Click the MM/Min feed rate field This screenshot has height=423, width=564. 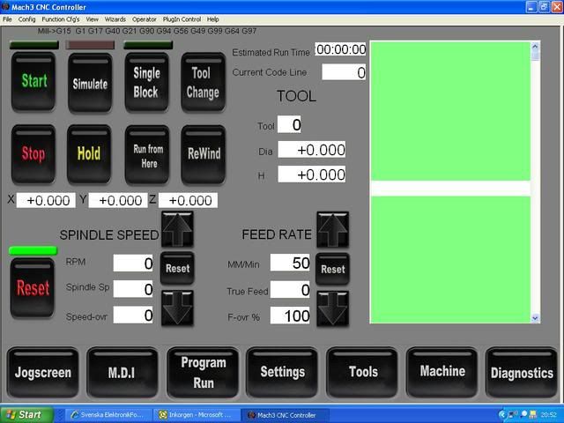point(290,263)
